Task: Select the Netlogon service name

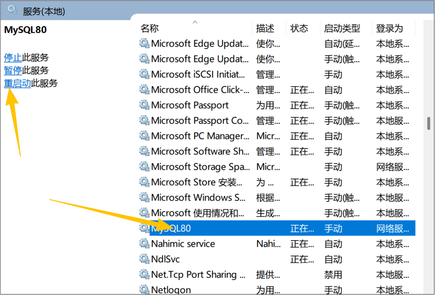Action: pos(171,290)
